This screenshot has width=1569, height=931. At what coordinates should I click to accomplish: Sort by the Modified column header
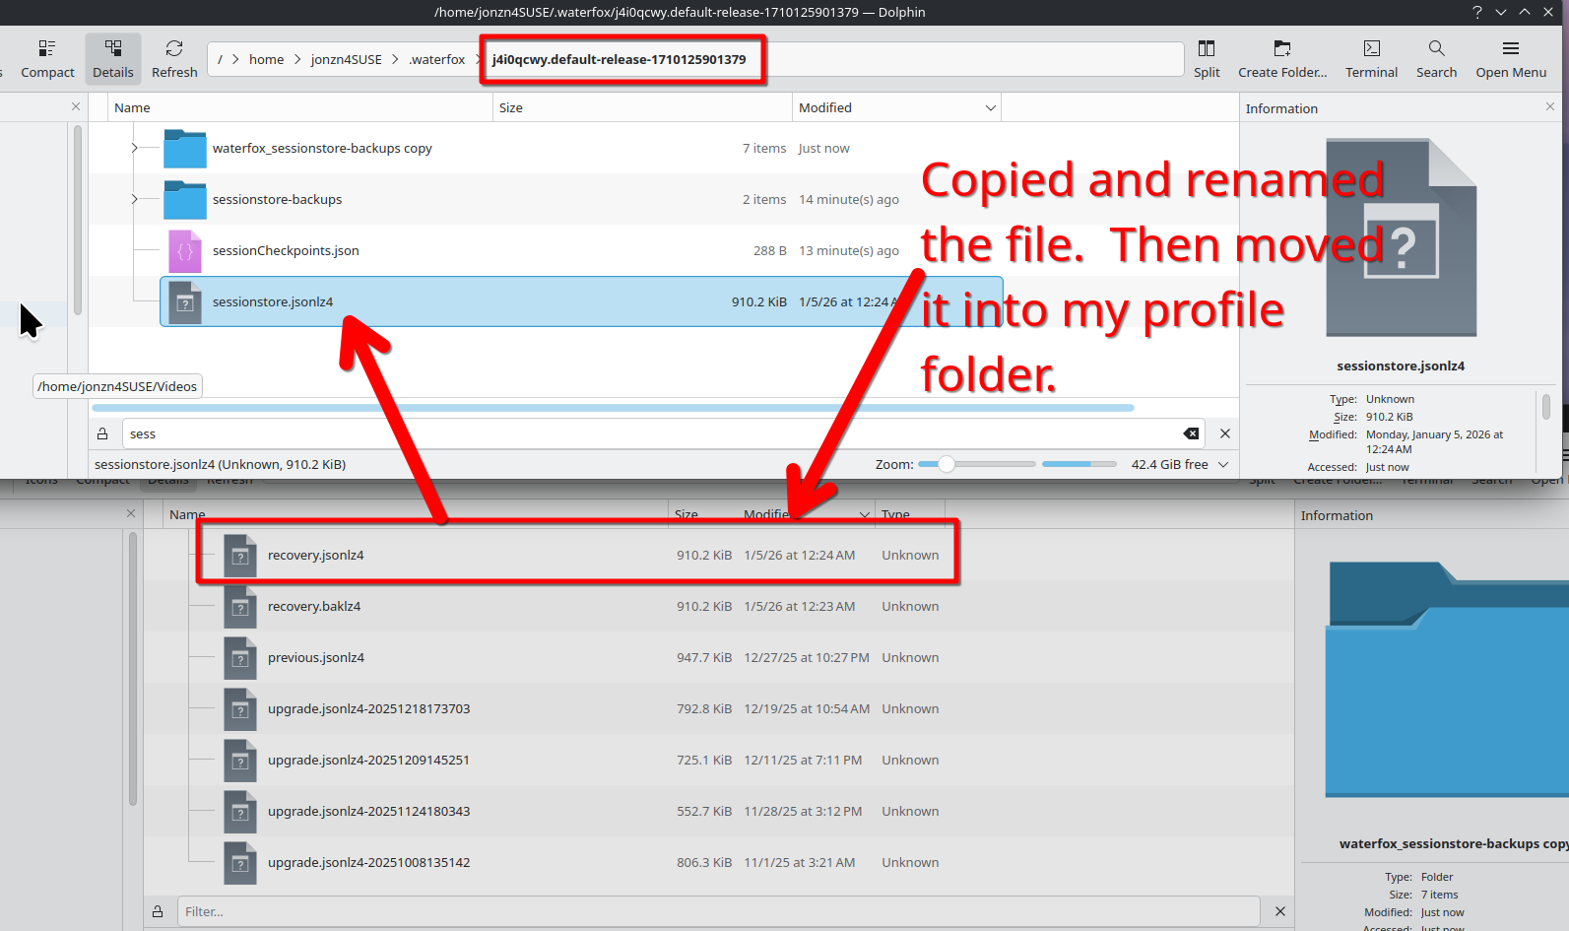point(825,107)
